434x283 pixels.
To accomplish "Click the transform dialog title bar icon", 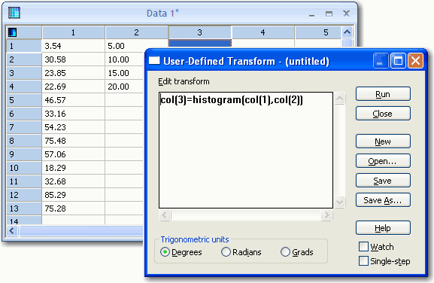I will (x=154, y=60).
